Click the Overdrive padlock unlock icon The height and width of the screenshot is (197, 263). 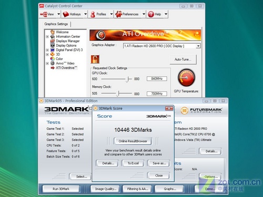point(95,59)
